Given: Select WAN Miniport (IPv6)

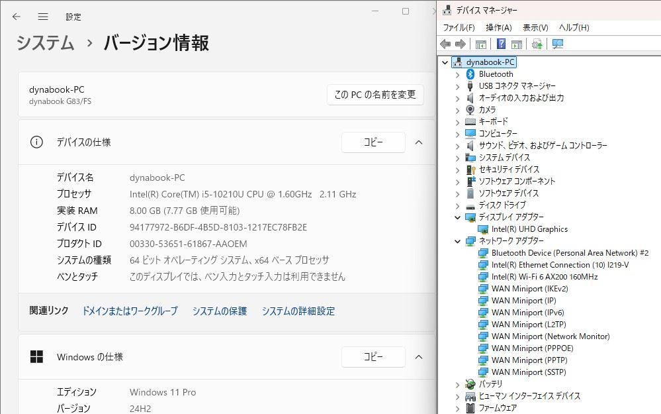Looking at the screenshot, I should pyautogui.click(x=528, y=313).
